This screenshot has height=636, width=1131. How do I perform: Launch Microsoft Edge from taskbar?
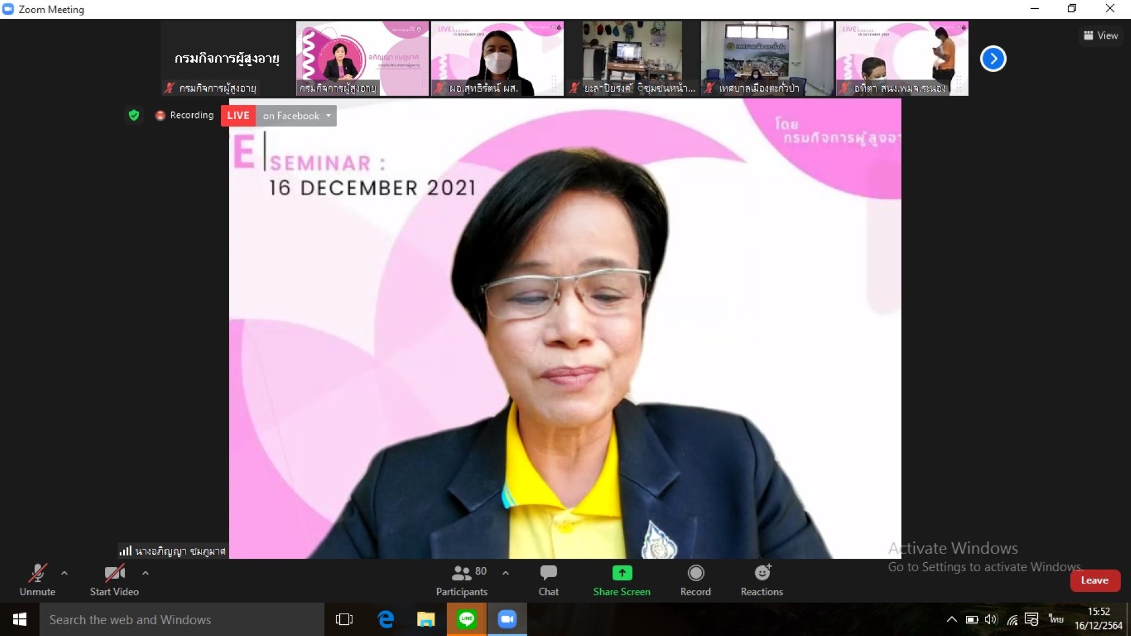[386, 619]
